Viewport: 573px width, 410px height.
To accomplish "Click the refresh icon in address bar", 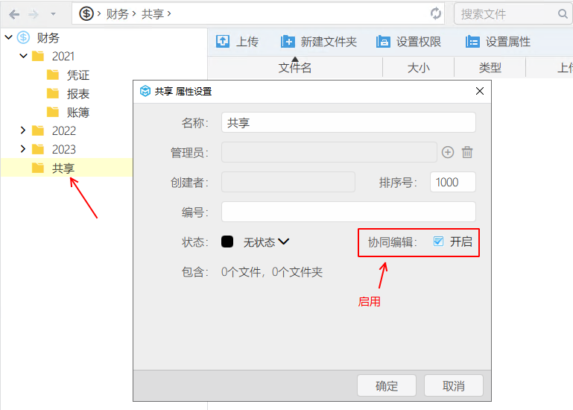I will click(436, 13).
